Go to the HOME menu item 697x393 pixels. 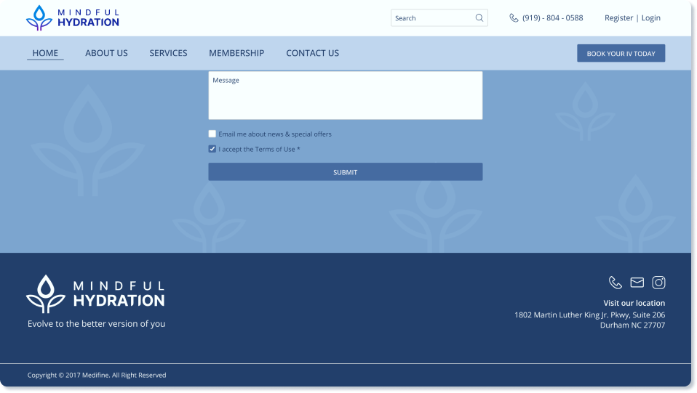pyautogui.click(x=45, y=53)
